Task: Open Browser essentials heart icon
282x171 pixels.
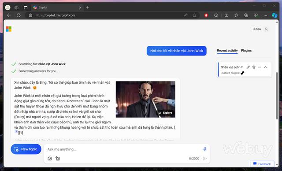Action: (256, 15)
